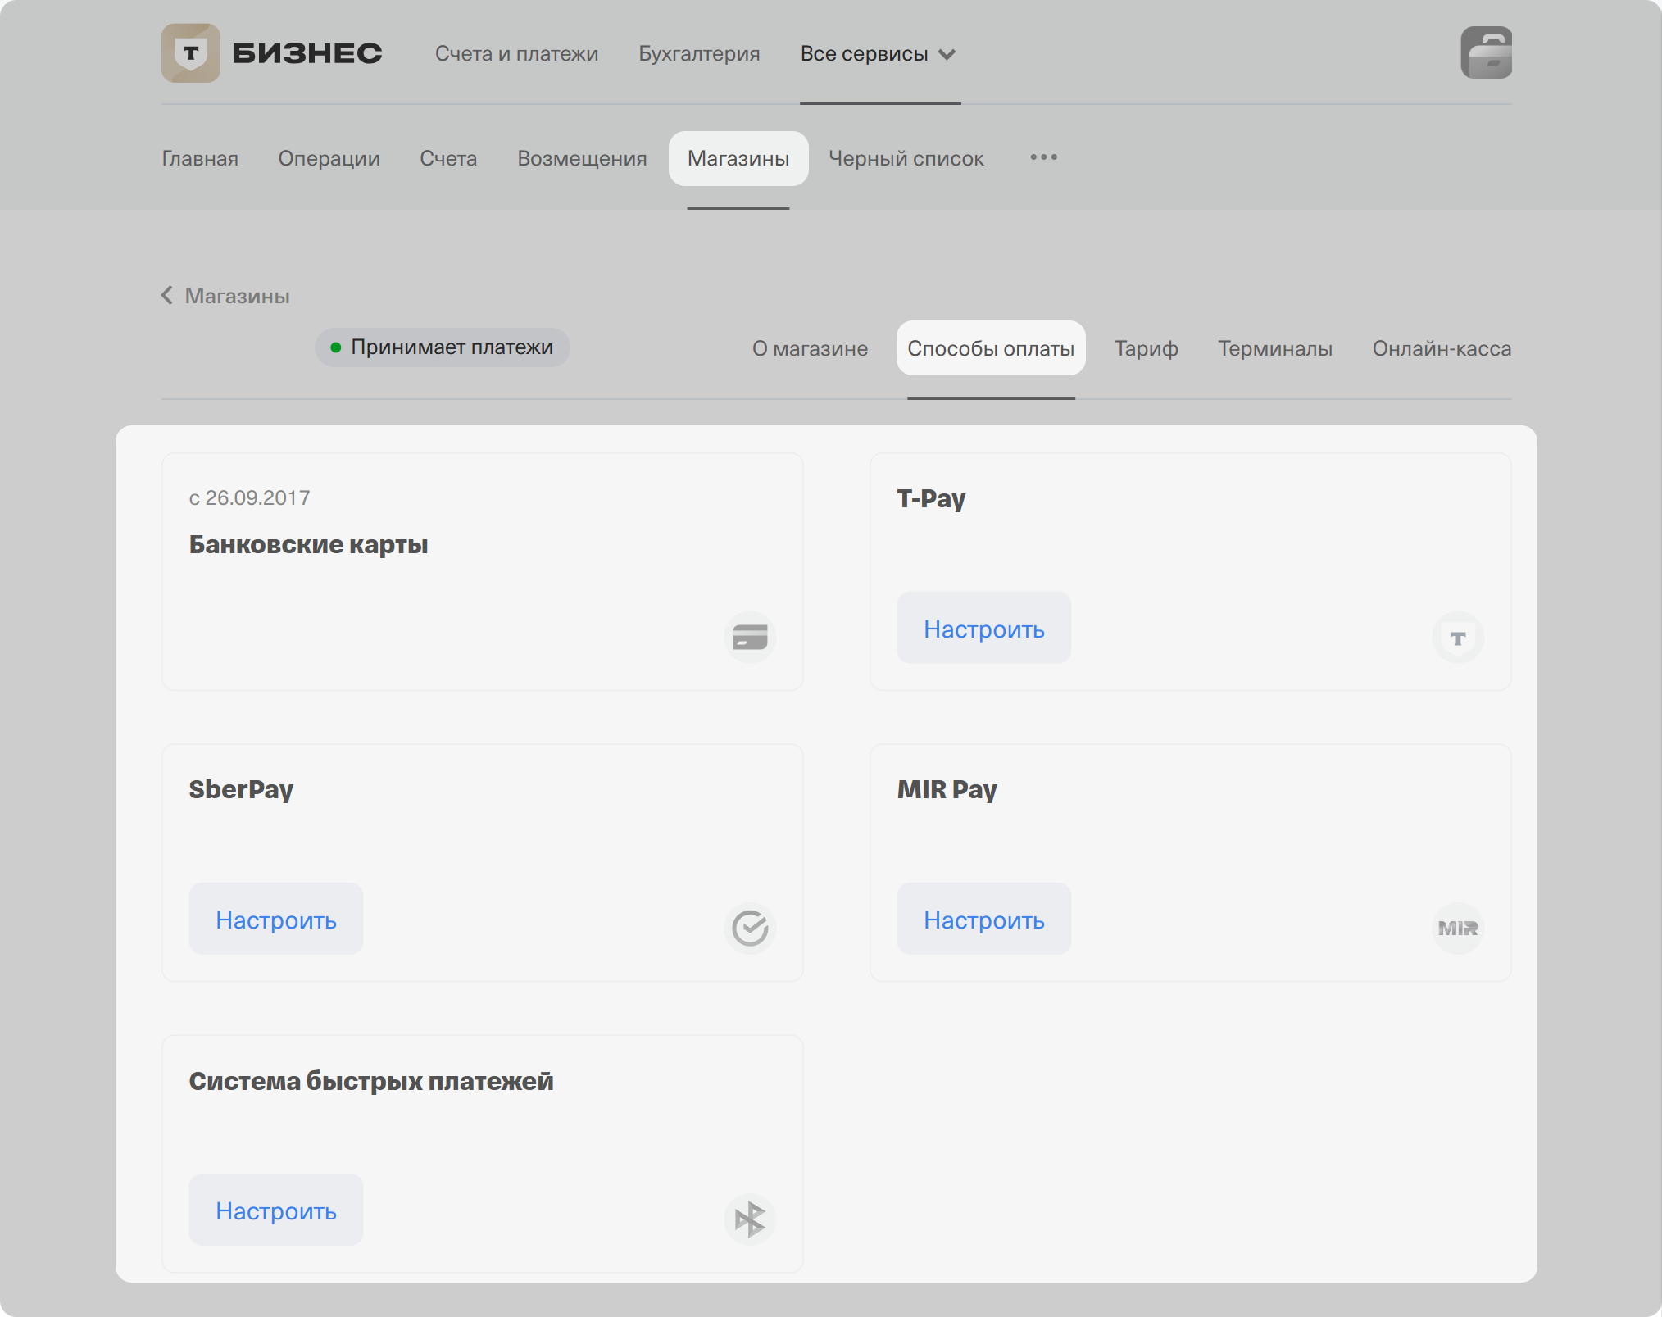The image size is (1662, 1317).
Task: Click Система быстрых платежей heading
Action: click(371, 1081)
